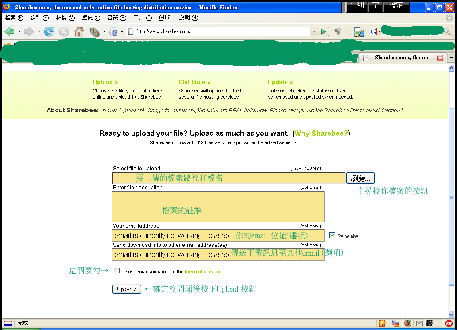Screen dimensions: 457x330
Task: Tick the agree to terms of service checkbox
Action: (116, 271)
